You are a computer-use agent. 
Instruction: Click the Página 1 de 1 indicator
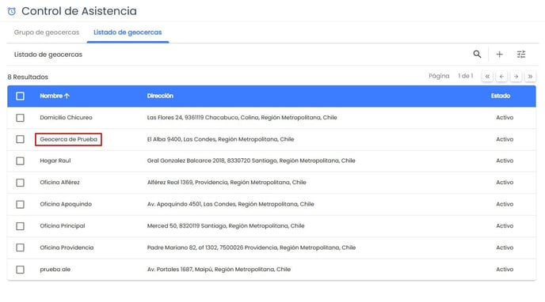point(451,76)
